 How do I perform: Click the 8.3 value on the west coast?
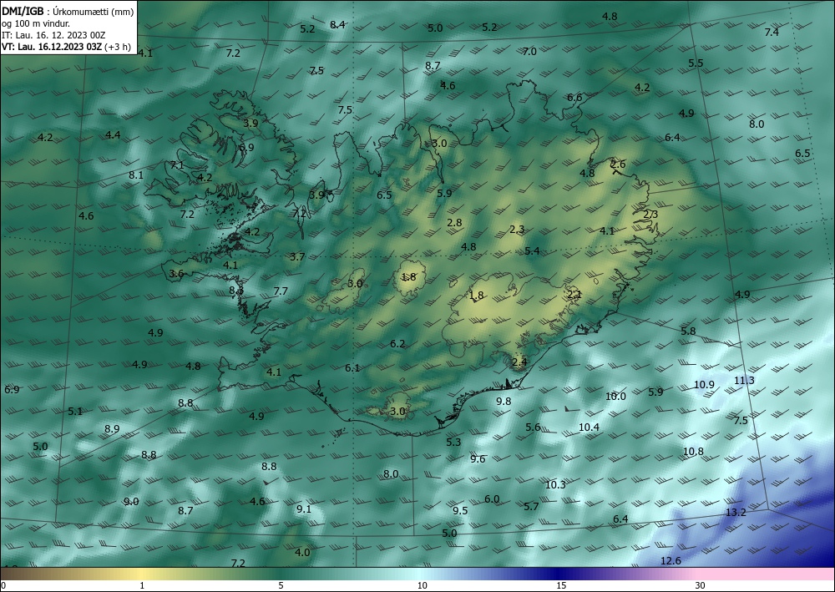(236, 290)
